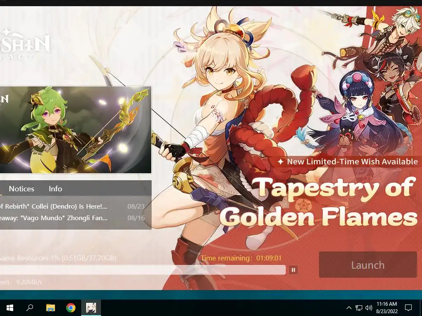Open the network status tray icon
This screenshot has width=422, height=316.
[359, 308]
